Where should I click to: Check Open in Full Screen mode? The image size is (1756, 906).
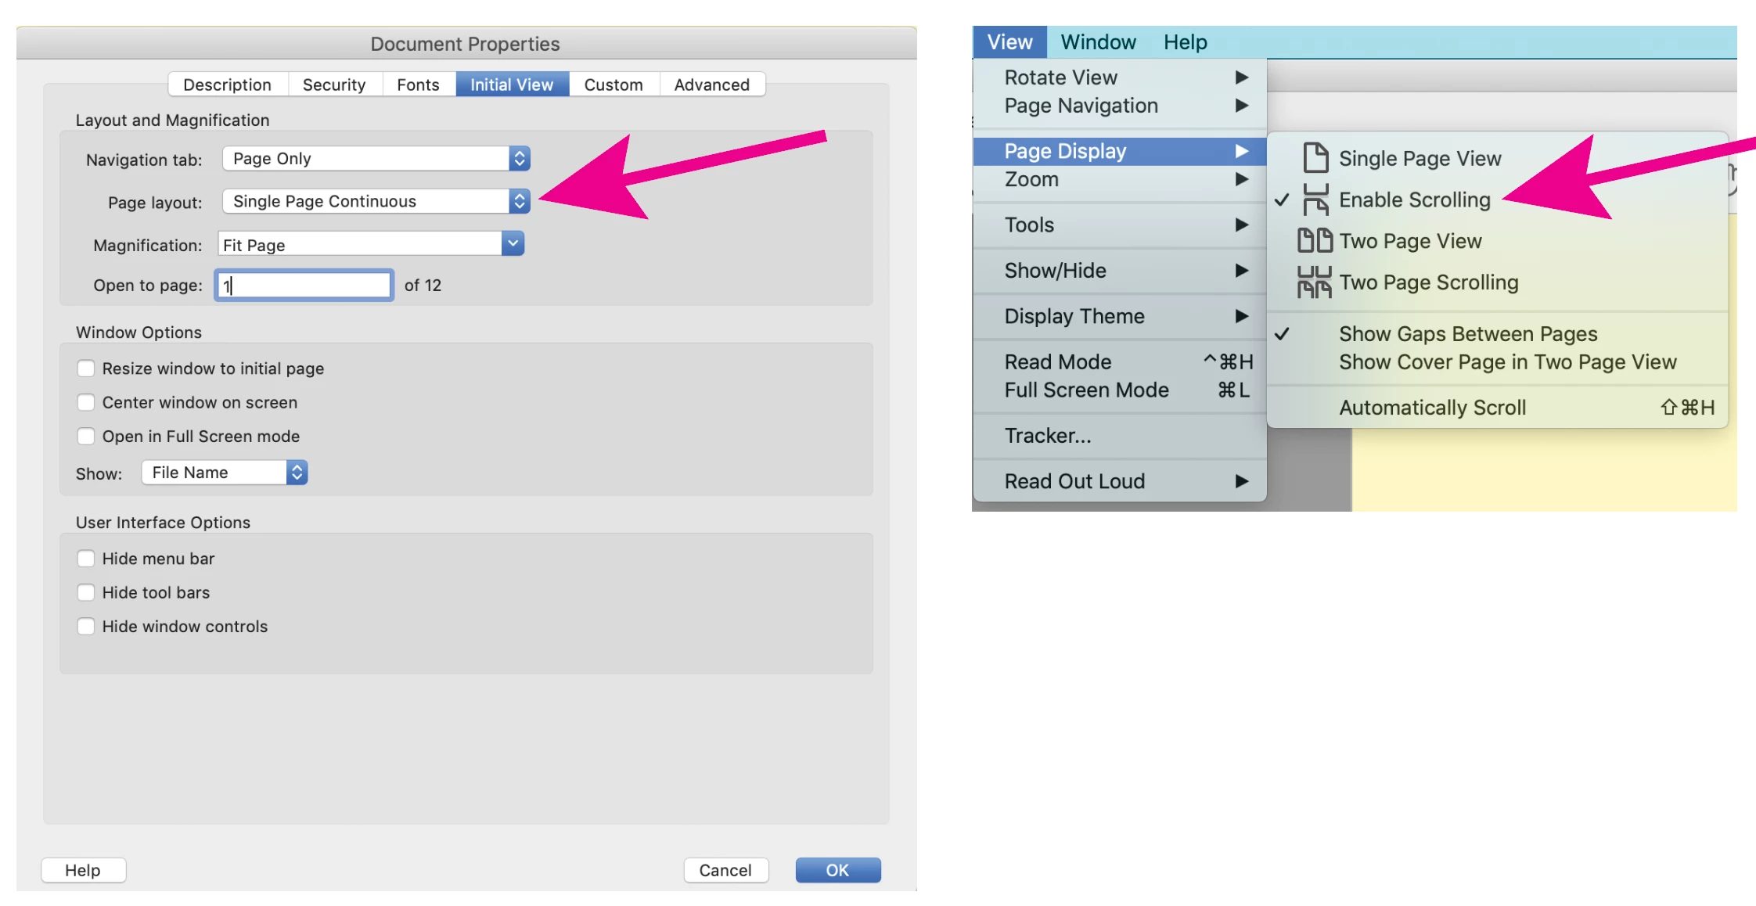coord(86,437)
